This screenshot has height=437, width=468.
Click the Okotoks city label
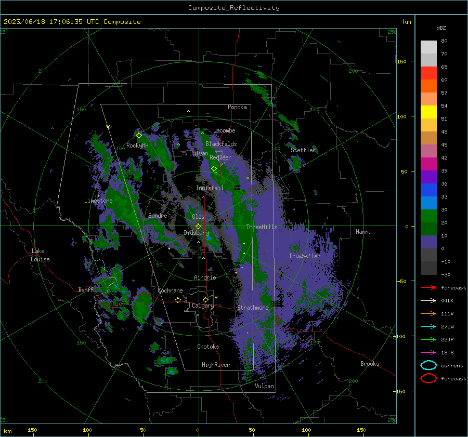(208, 347)
